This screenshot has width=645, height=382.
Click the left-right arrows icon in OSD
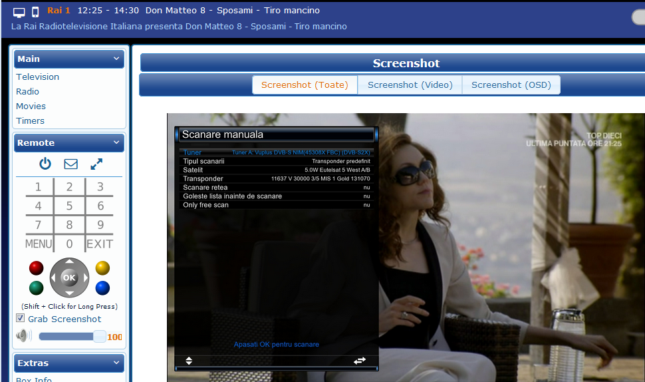tap(360, 361)
